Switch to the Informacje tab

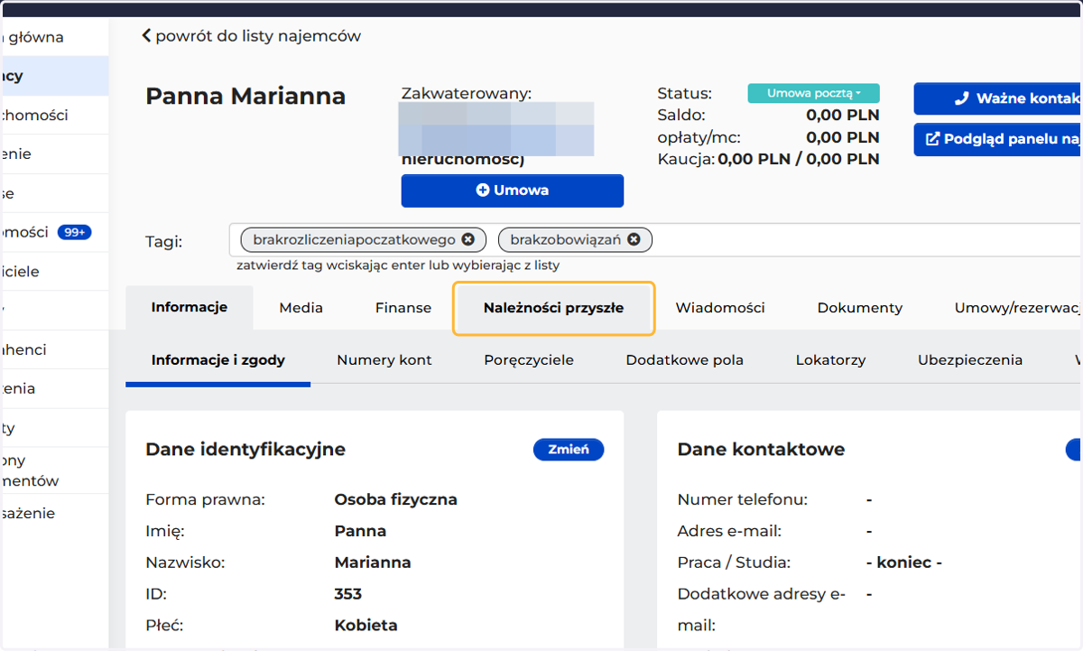pos(190,307)
